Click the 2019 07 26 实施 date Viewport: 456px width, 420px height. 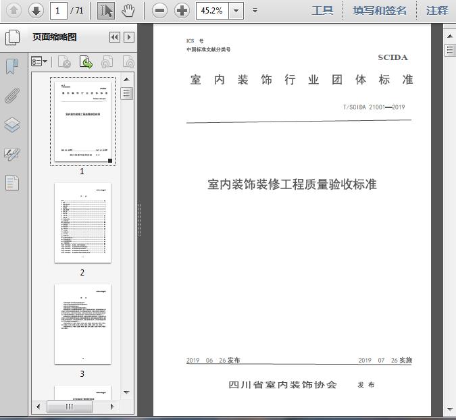385,360
